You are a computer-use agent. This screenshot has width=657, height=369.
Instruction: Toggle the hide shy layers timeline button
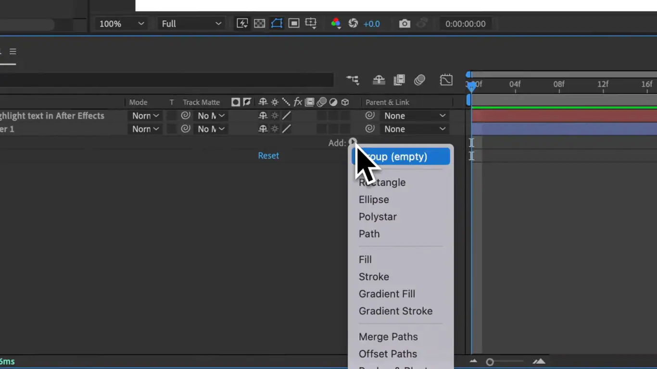click(x=379, y=80)
